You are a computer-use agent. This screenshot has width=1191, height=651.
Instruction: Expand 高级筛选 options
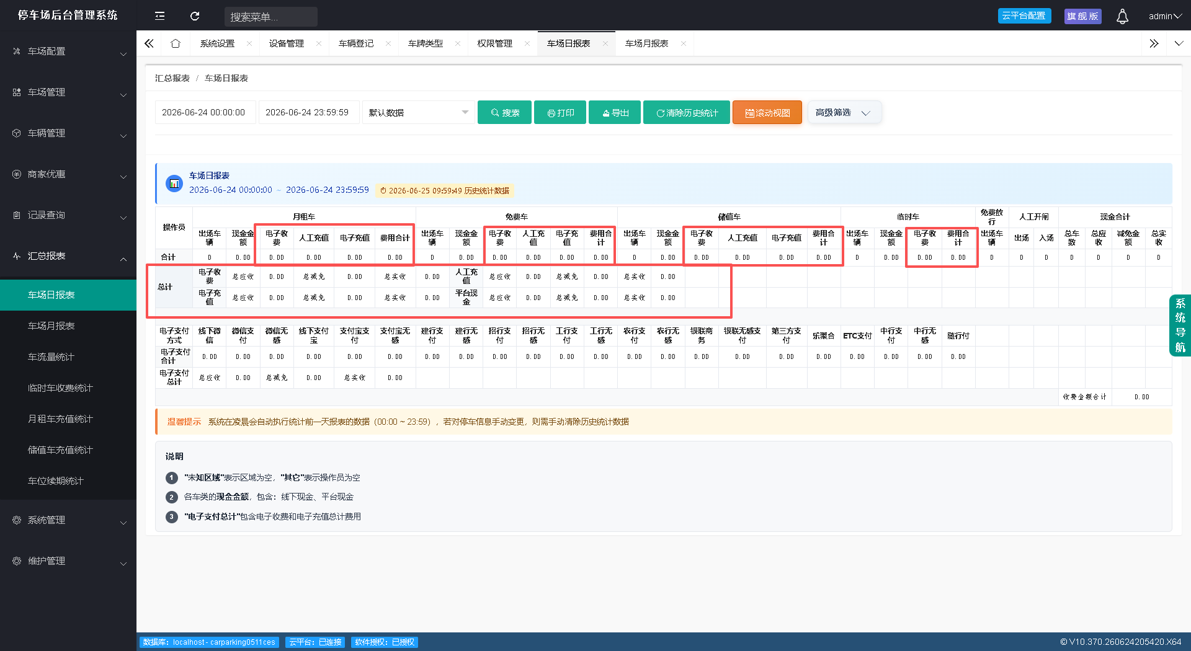point(844,112)
